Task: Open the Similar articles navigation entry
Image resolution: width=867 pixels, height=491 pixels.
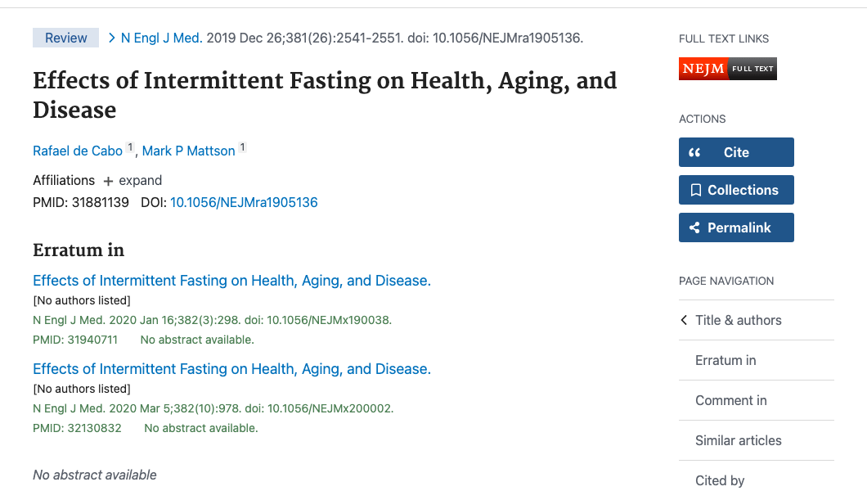Action: tap(739, 440)
